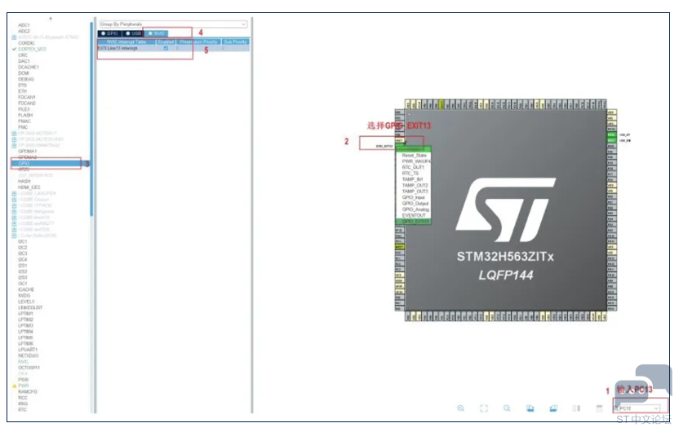Viewport: 679px width, 432px height.
Task: Select LINKEDLIST in the peripheral list
Action: click(30, 307)
